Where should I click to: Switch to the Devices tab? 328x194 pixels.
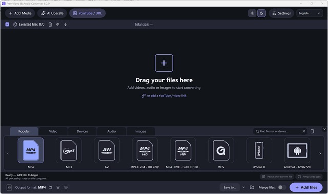pyautogui.click(x=82, y=131)
